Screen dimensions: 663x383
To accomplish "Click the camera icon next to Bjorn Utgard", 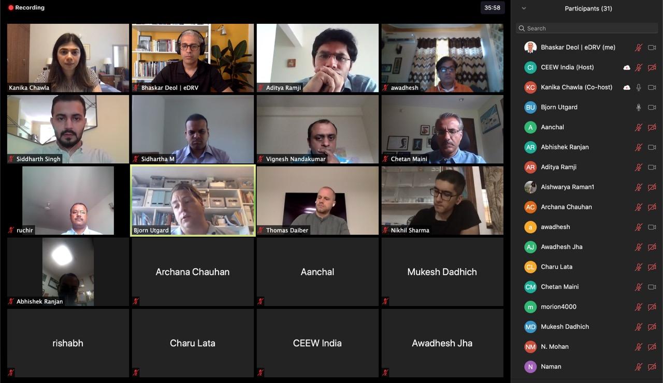I will (652, 108).
